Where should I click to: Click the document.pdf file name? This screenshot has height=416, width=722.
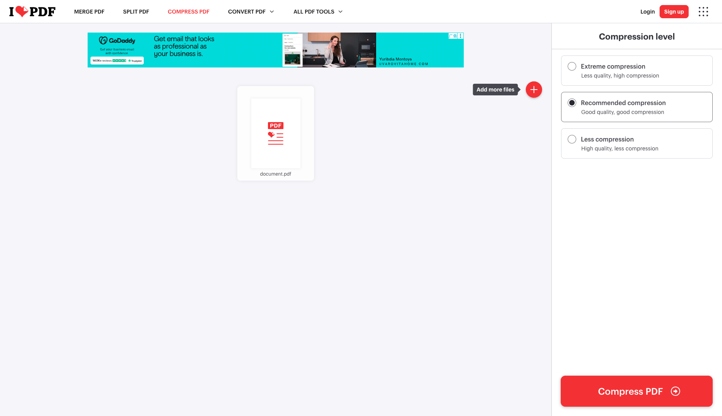(x=276, y=174)
